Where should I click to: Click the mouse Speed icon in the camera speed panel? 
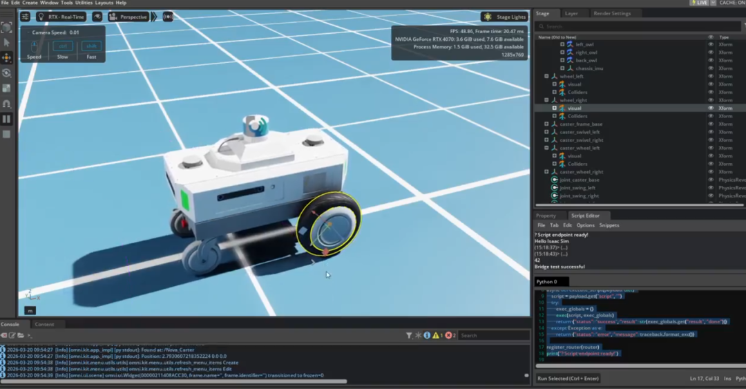click(34, 47)
